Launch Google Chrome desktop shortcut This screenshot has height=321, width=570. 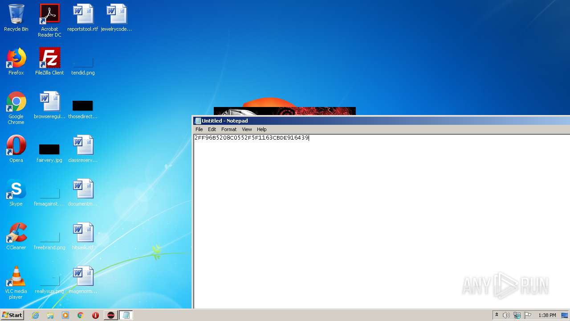16,108
